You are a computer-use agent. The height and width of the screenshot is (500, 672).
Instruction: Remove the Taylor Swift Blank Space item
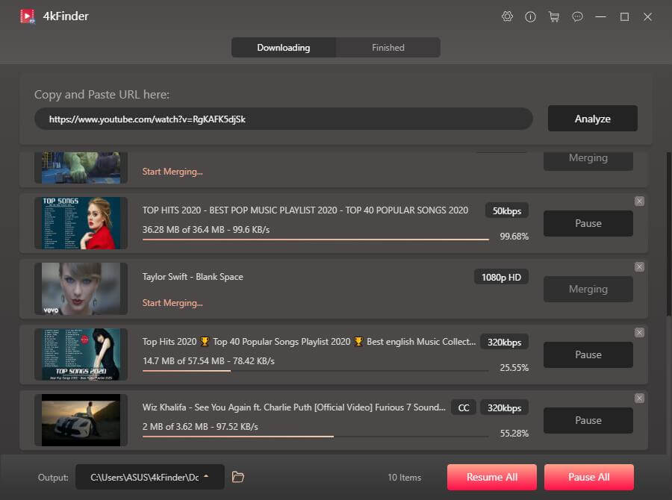[x=639, y=267]
